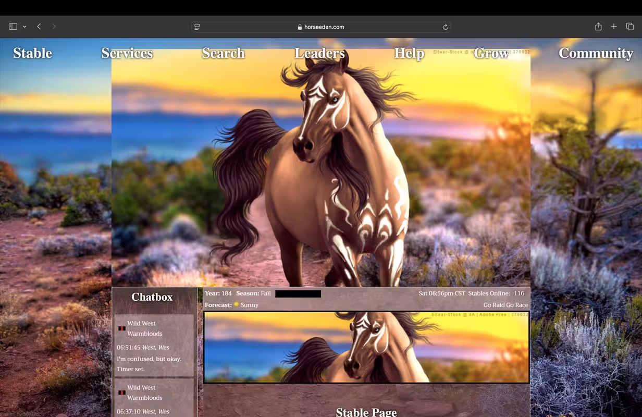642x417 pixels.
Task: Open the Leaders menu
Action: pos(319,53)
